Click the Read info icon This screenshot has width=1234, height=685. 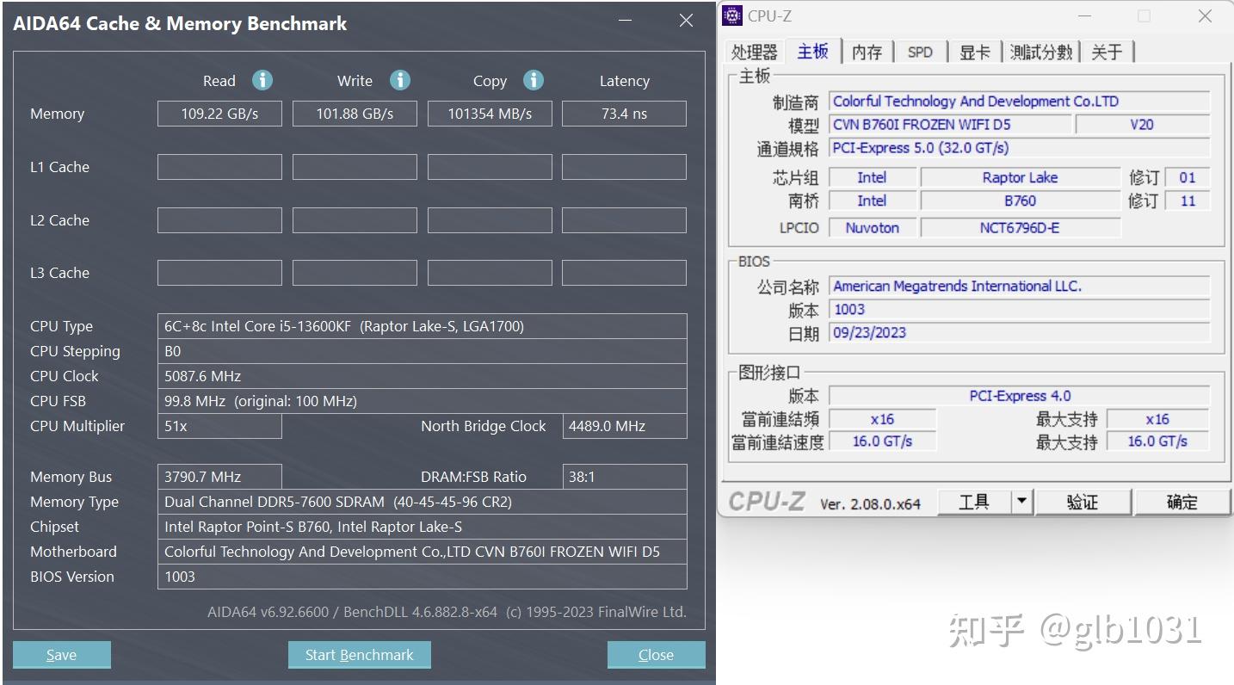point(262,80)
